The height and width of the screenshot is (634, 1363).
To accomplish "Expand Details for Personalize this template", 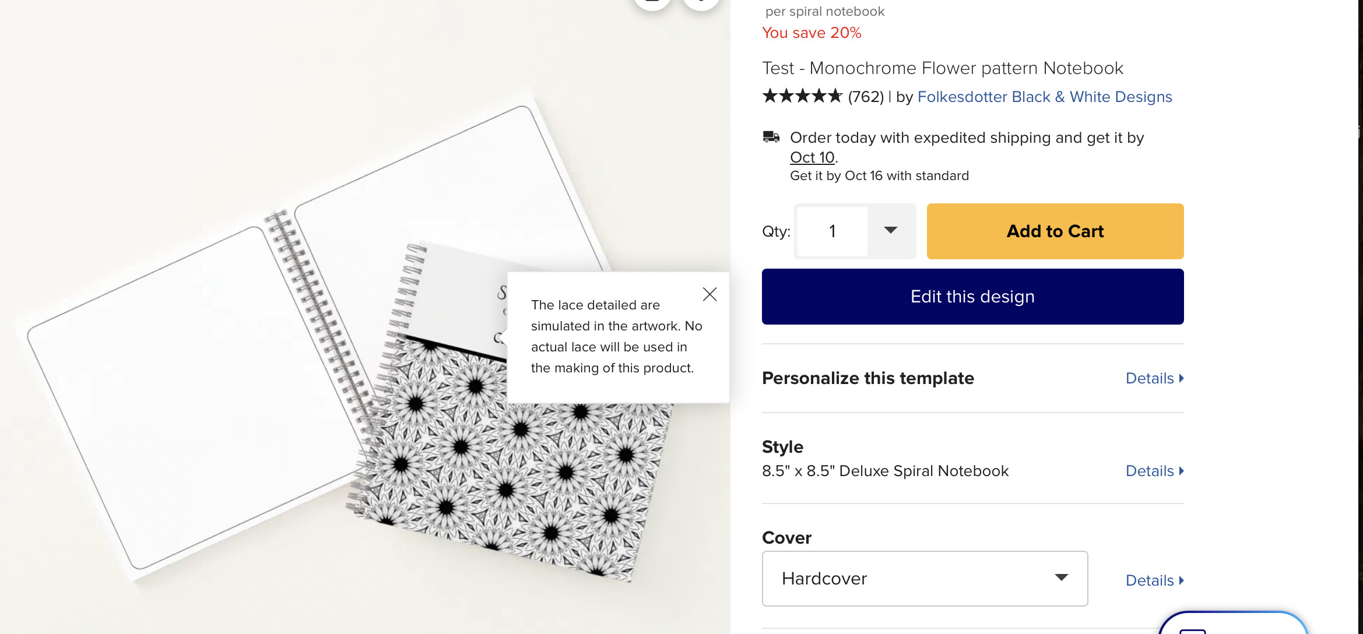I will pyautogui.click(x=1154, y=378).
